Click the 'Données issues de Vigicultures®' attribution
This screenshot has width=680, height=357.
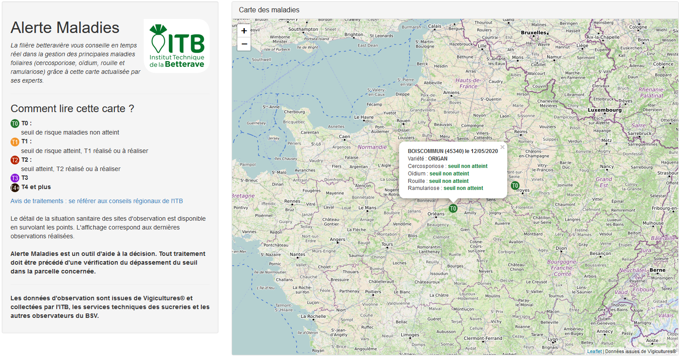pos(640,351)
